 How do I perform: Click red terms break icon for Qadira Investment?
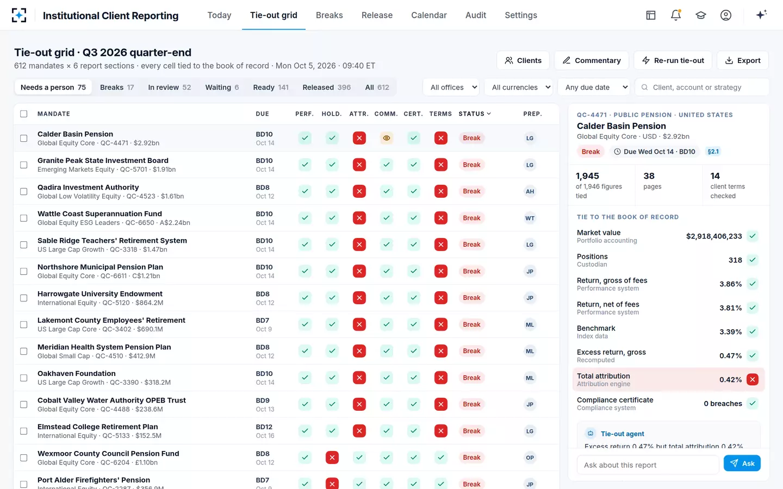[x=441, y=191]
